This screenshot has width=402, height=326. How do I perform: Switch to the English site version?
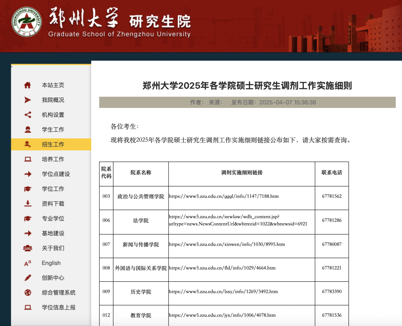[51, 263]
